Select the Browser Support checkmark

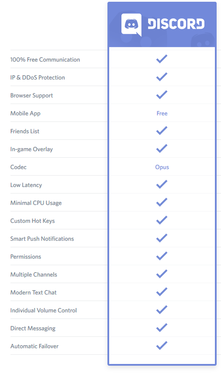[162, 95]
